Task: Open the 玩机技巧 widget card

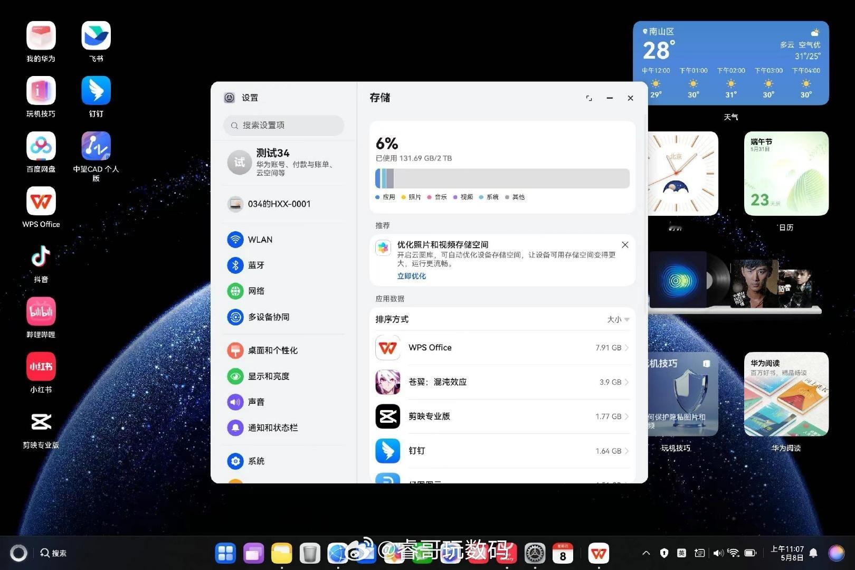Action: [x=682, y=394]
